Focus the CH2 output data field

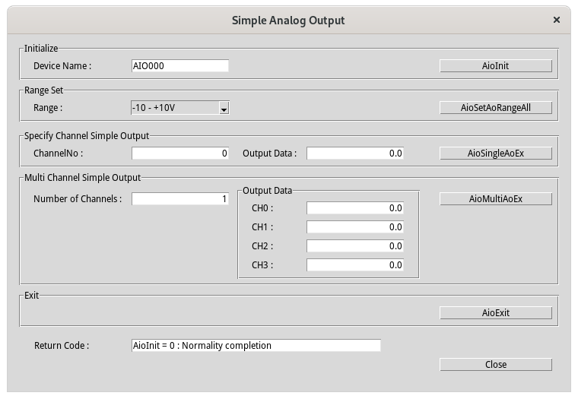pos(354,246)
